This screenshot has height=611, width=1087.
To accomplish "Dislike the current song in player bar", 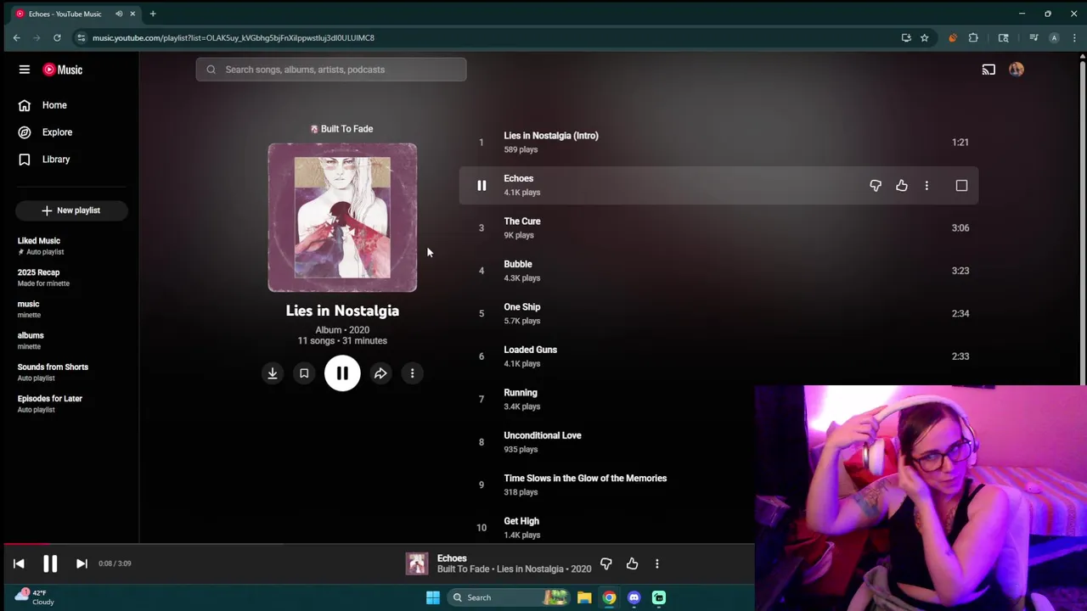I will click(605, 563).
